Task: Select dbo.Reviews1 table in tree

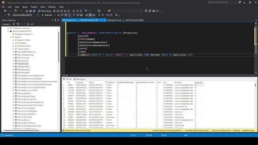Action: [23, 66]
